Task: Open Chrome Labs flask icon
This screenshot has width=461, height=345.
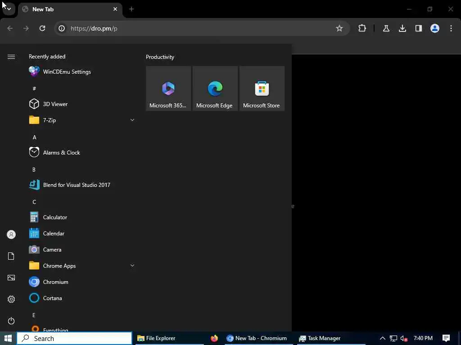Action: (x=386, y=28)
